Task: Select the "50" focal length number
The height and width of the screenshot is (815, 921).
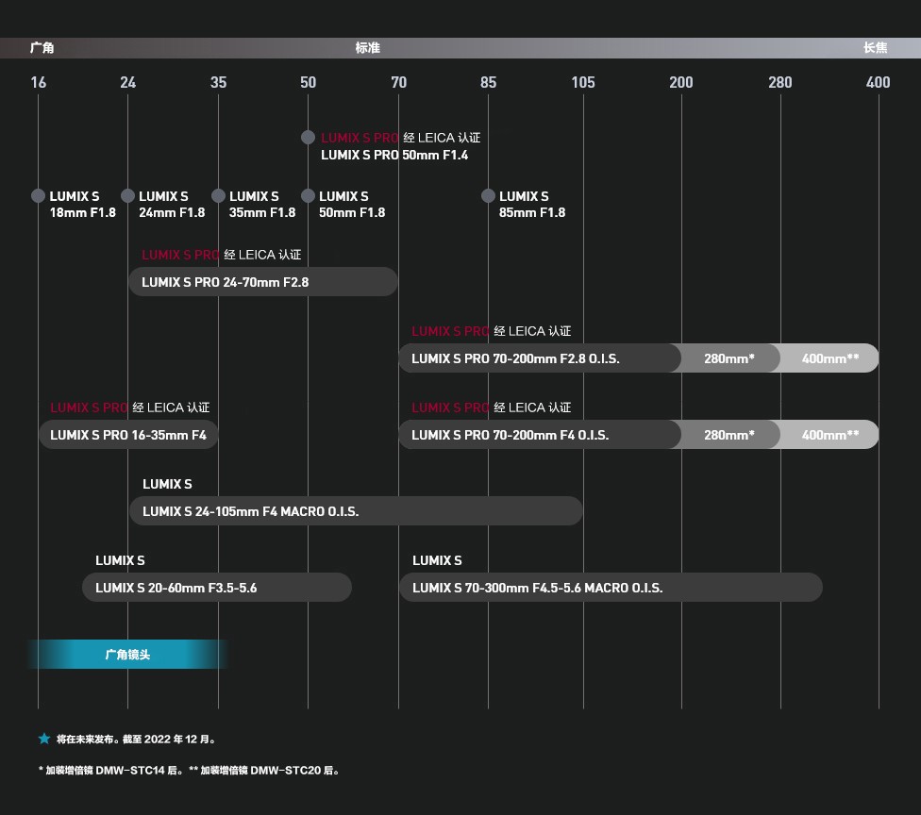Action: click(x=308, y=82)
